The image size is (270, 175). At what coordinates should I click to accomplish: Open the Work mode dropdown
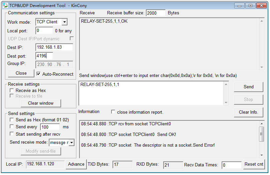(64, 22)
